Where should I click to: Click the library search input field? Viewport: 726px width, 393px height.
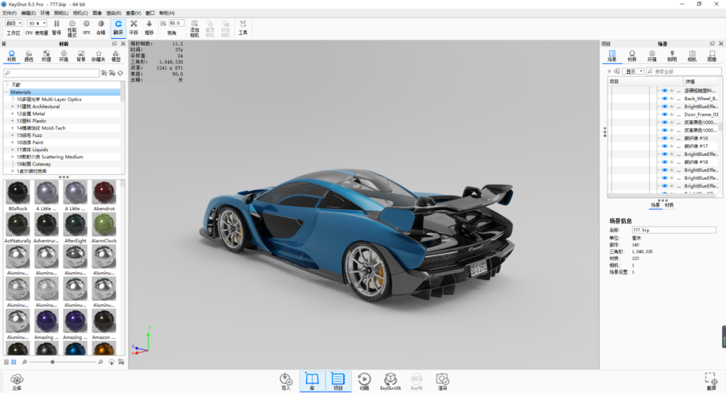pos(51,73)
